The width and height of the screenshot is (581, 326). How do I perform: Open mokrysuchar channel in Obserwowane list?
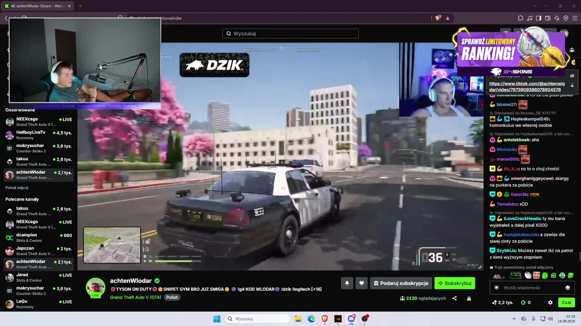[x=39, y=148]
